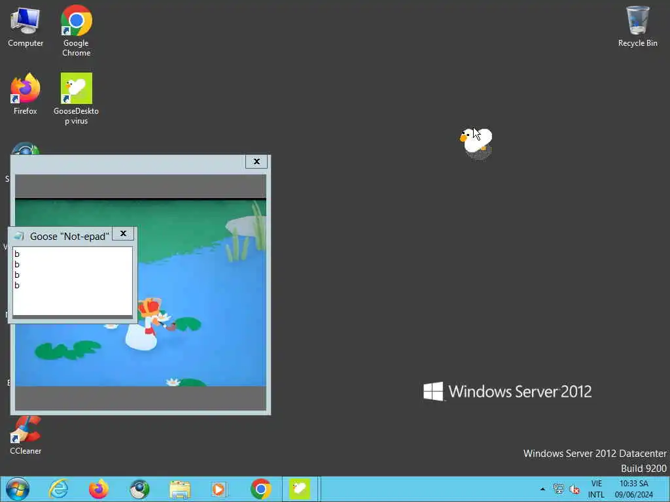The height and width of the screenshot is (502, 670).
Task: Select the CCleaner desktop shortcut
Action: point(26,435)
